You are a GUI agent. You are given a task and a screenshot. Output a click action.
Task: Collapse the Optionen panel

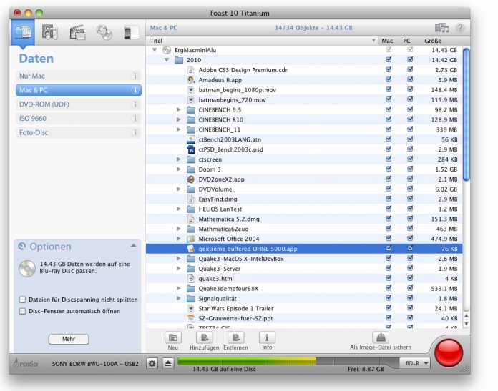point(133,246)
